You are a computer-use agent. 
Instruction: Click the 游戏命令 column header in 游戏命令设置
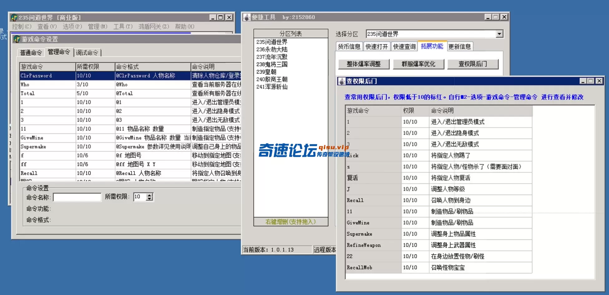point(47,67)
